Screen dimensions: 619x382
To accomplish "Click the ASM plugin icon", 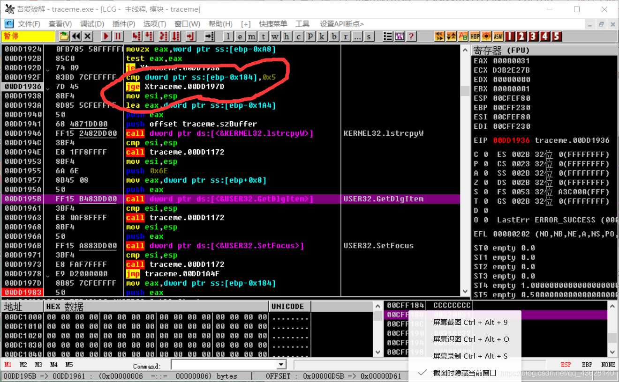I will 498,36.
